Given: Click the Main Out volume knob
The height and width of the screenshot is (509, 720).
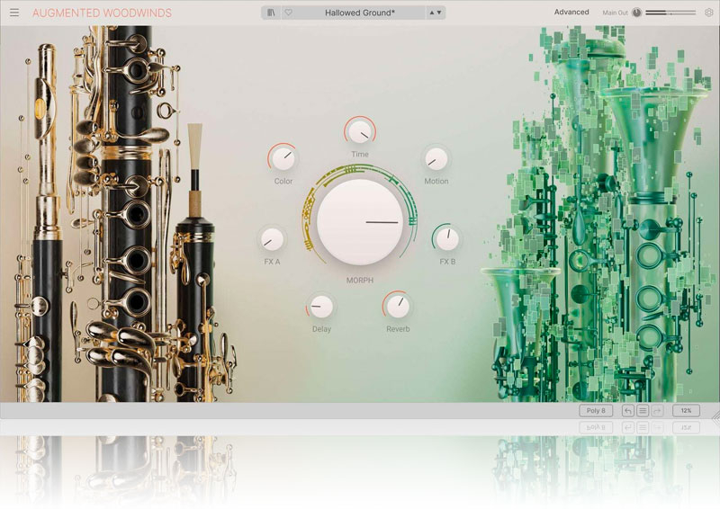Looking at the screenshot, I should (637, 13).
